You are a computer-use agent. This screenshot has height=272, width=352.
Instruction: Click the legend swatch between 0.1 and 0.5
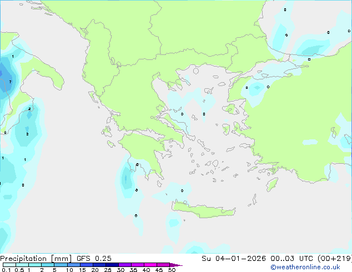click(x=9, y=265)
